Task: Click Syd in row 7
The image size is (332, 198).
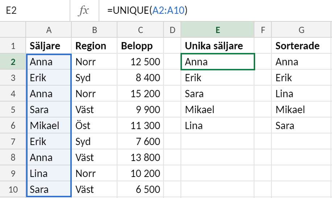Action: click(95, 141)
